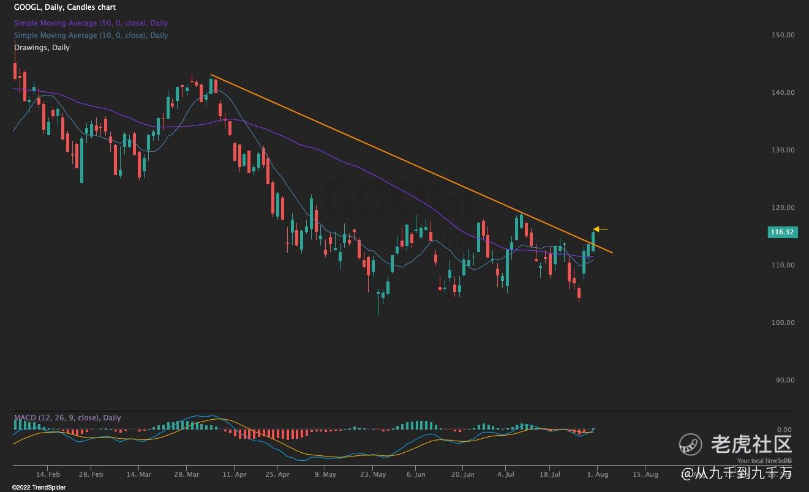Screen dimensions: 809x492
Task: Select the 28. Mar date label
Action: (187, 474)
